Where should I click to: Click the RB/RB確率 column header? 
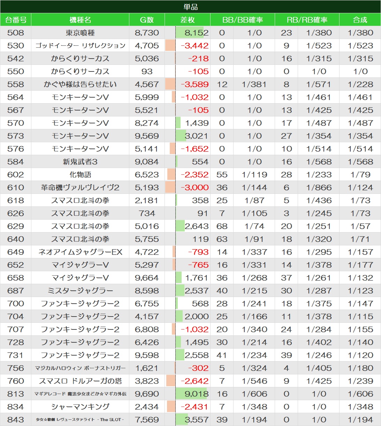click(x=307, y=20)
